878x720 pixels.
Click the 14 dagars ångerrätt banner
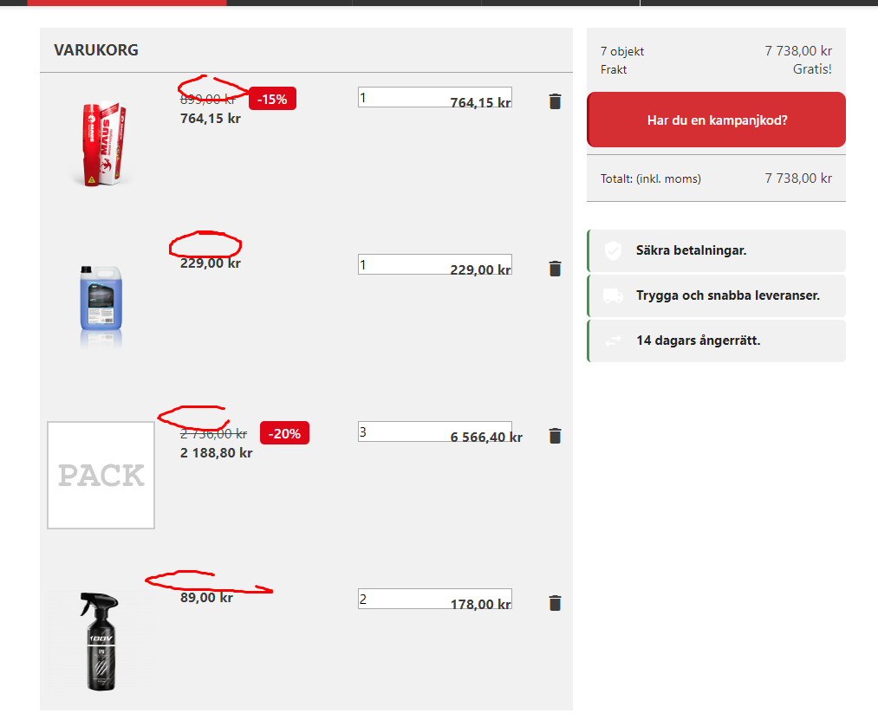coord(716,341)
